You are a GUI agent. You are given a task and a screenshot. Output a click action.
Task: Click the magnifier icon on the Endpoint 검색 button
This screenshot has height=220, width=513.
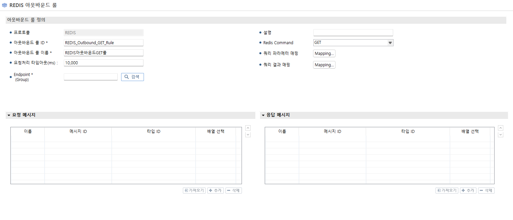(127, 77)
